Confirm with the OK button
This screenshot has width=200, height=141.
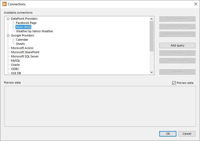pyautogui.click(x=168, y=134)
